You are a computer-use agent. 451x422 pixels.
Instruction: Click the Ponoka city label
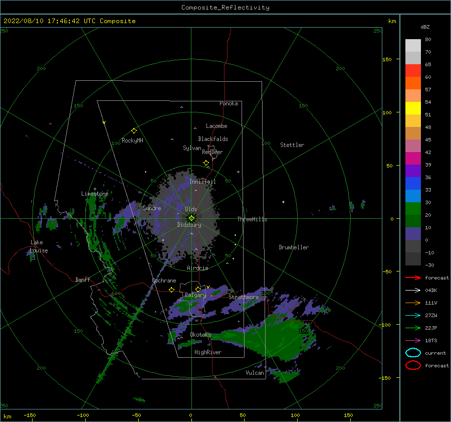point(229,103)
